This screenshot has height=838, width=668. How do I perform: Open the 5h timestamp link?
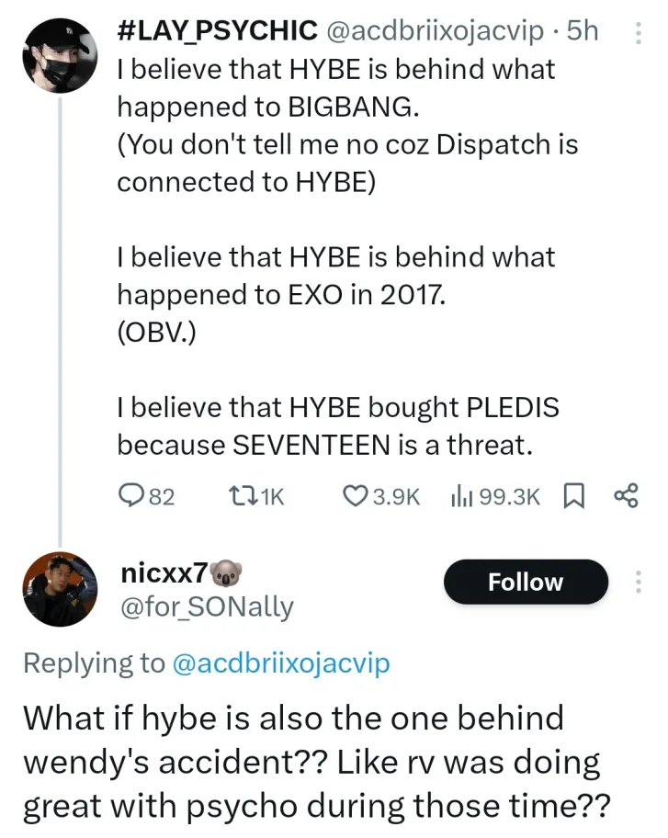click(583, 31)
